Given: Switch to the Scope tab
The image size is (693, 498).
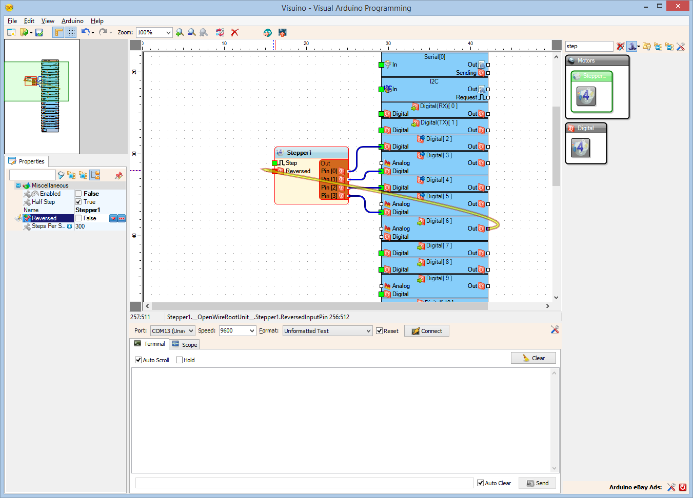Looking at the screenshot, I should (184, 344).
